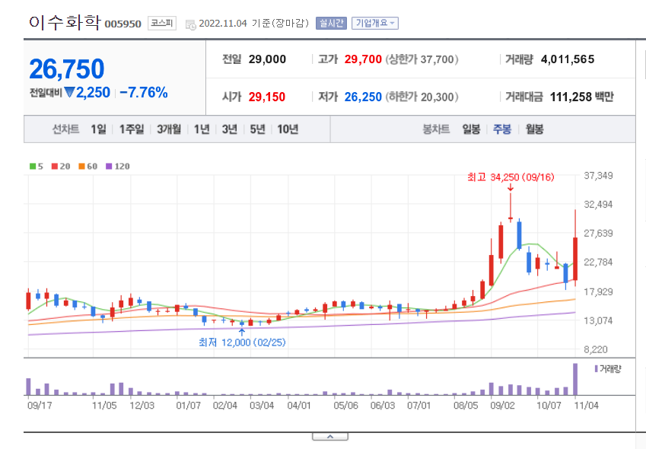This screenshot has height=449, width=646.
Task: Click the 이수화학 stock name heading
Action: pos(65,22)
